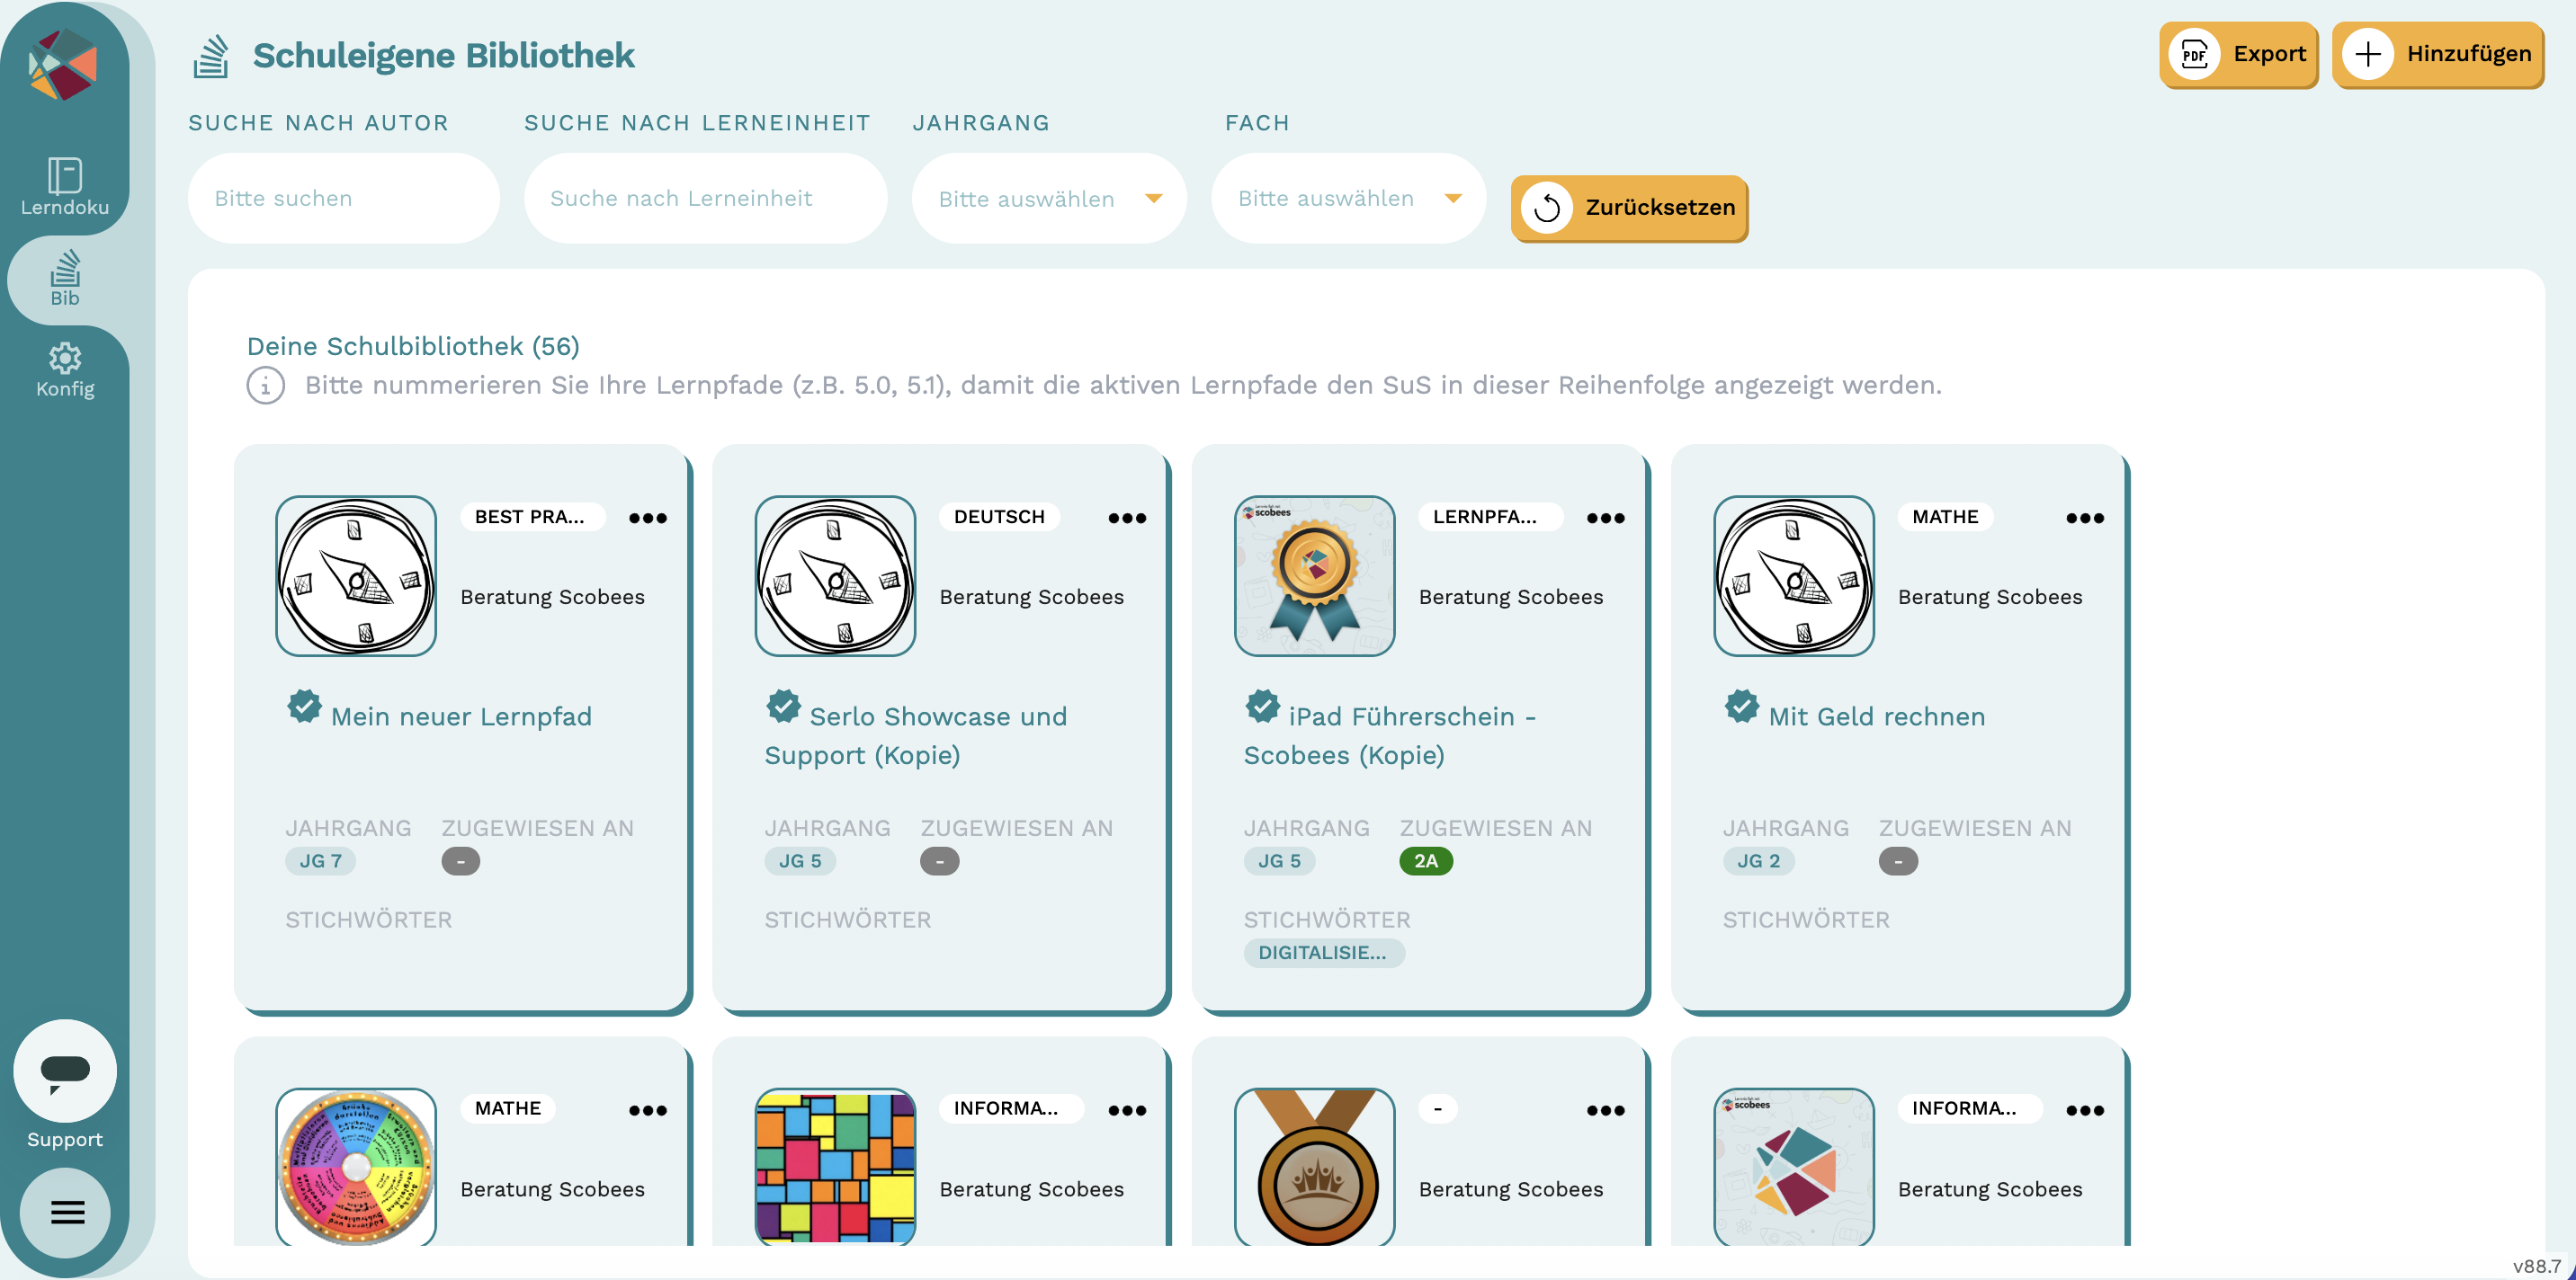Open options menu for Serlo Showcase card
Screen dimensions: 2576x1280
click(x=1127, y=518)
